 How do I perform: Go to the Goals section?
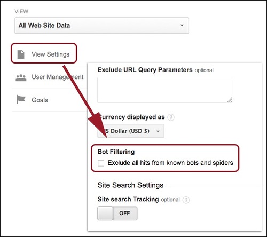[x=50, y=100]
